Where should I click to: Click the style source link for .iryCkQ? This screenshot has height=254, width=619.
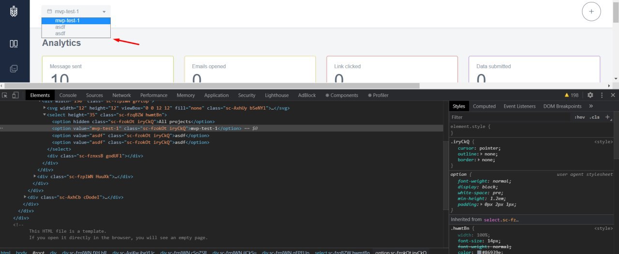604,142
